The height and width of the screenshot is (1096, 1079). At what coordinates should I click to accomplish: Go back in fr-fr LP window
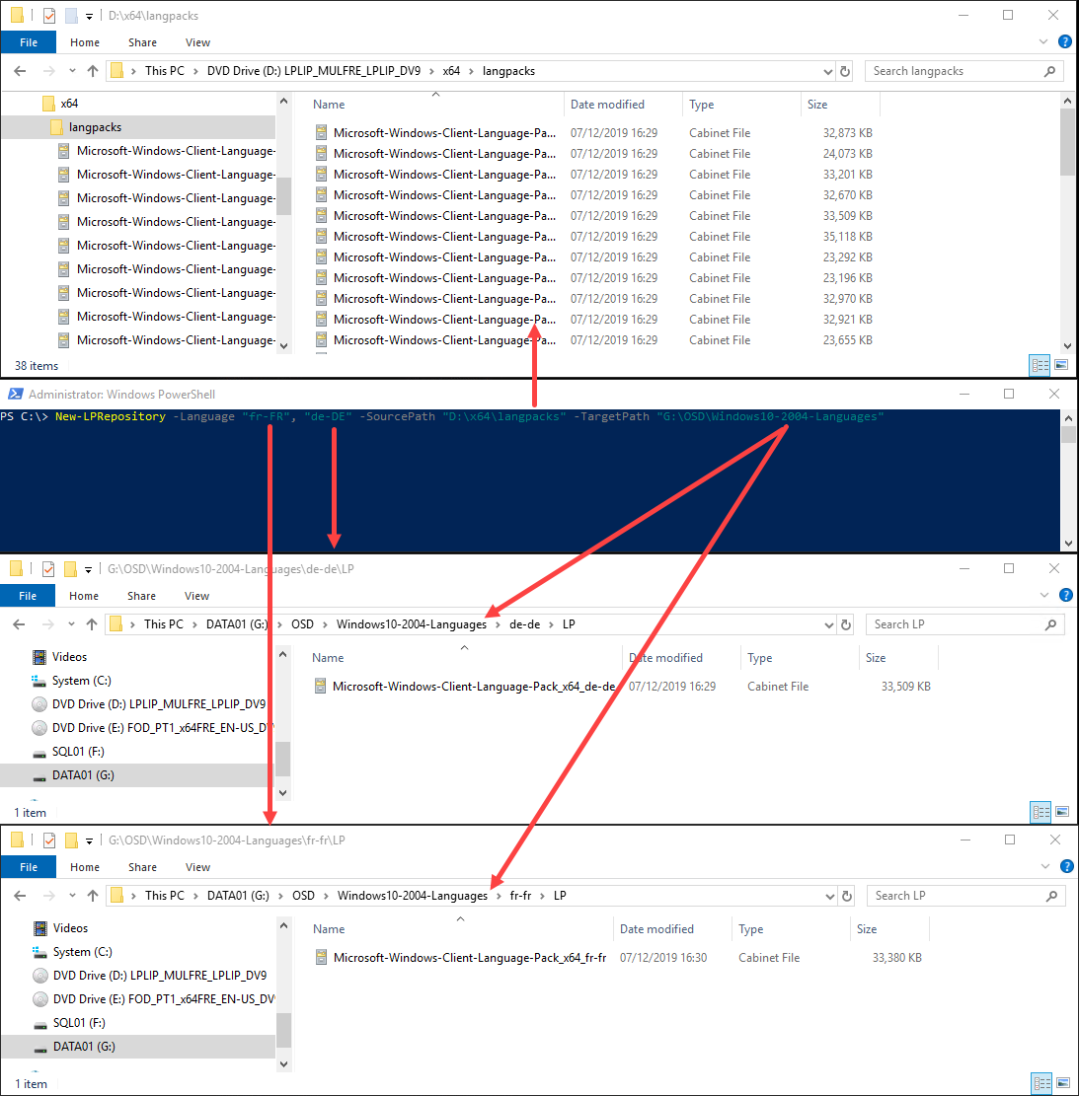pos(21,896)
